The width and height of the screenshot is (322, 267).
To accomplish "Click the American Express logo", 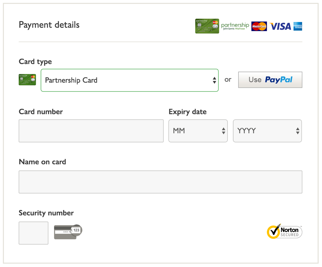I will (x=298, y=26).
